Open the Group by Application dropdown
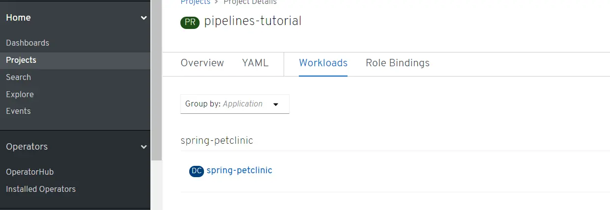 point(234,104)
